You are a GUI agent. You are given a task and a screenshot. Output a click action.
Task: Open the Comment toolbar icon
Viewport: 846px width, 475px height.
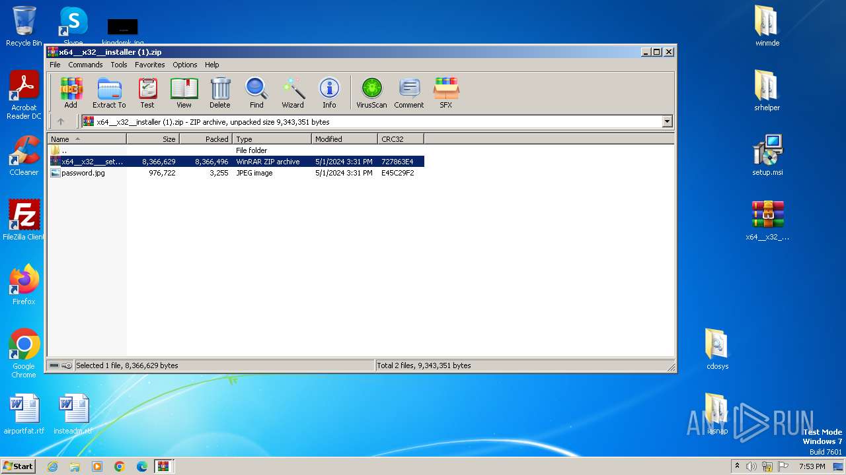(x=409, y=92)
